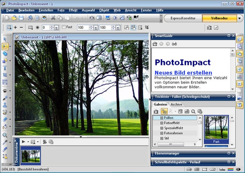Open the Auswahl menu
The image size is (245, 173).
click(88, 10)
